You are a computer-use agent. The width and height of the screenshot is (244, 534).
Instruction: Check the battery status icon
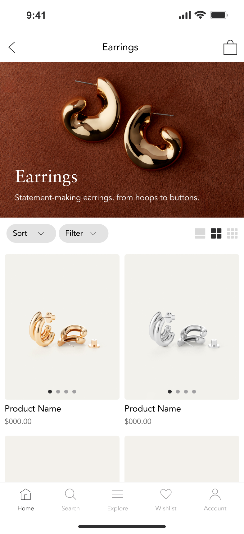click(x=219, y=15)
